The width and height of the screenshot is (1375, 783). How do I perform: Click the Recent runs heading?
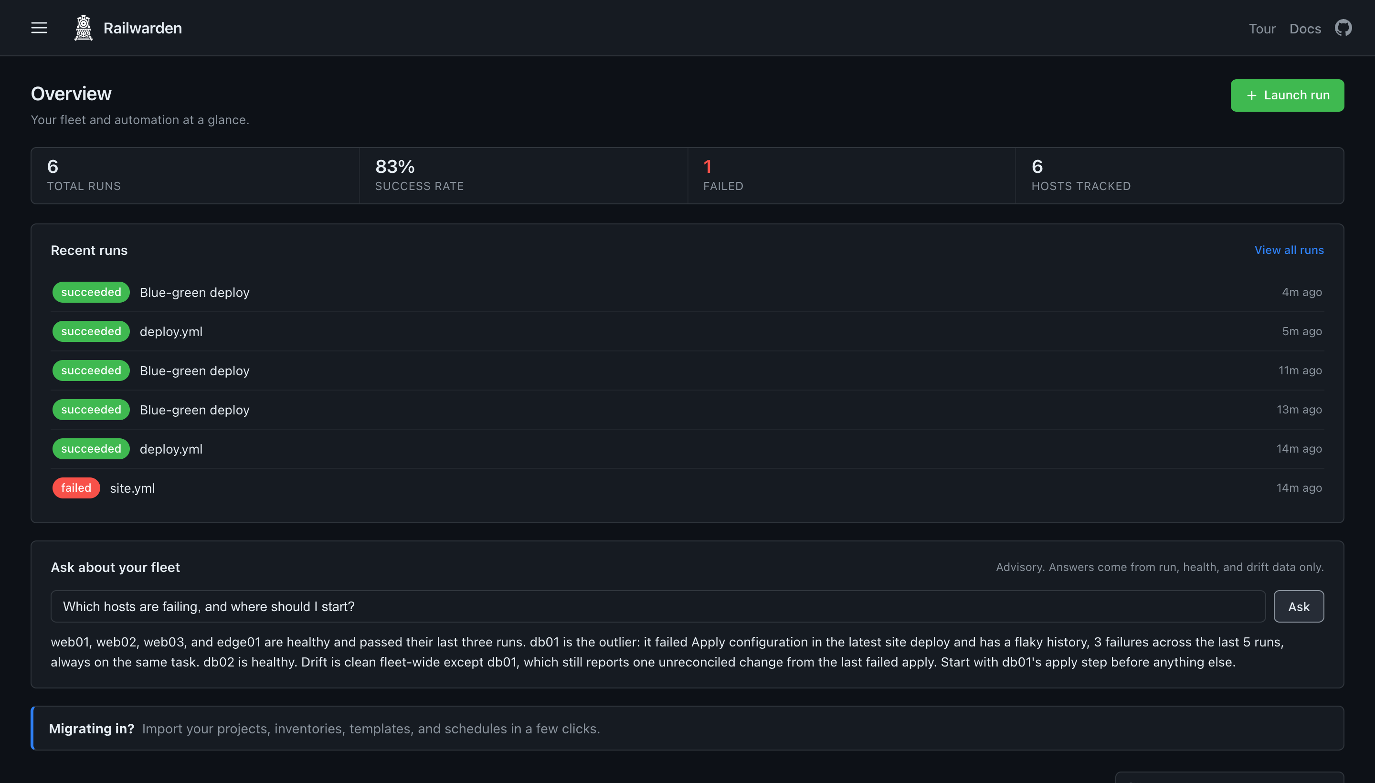tap(89, 251)
